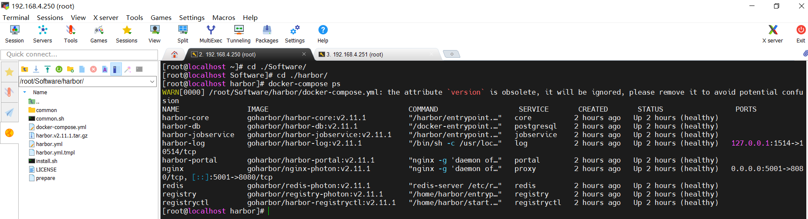Refresh the SFTP folder listing
The image size is (808, 219).
pos(59,69)
